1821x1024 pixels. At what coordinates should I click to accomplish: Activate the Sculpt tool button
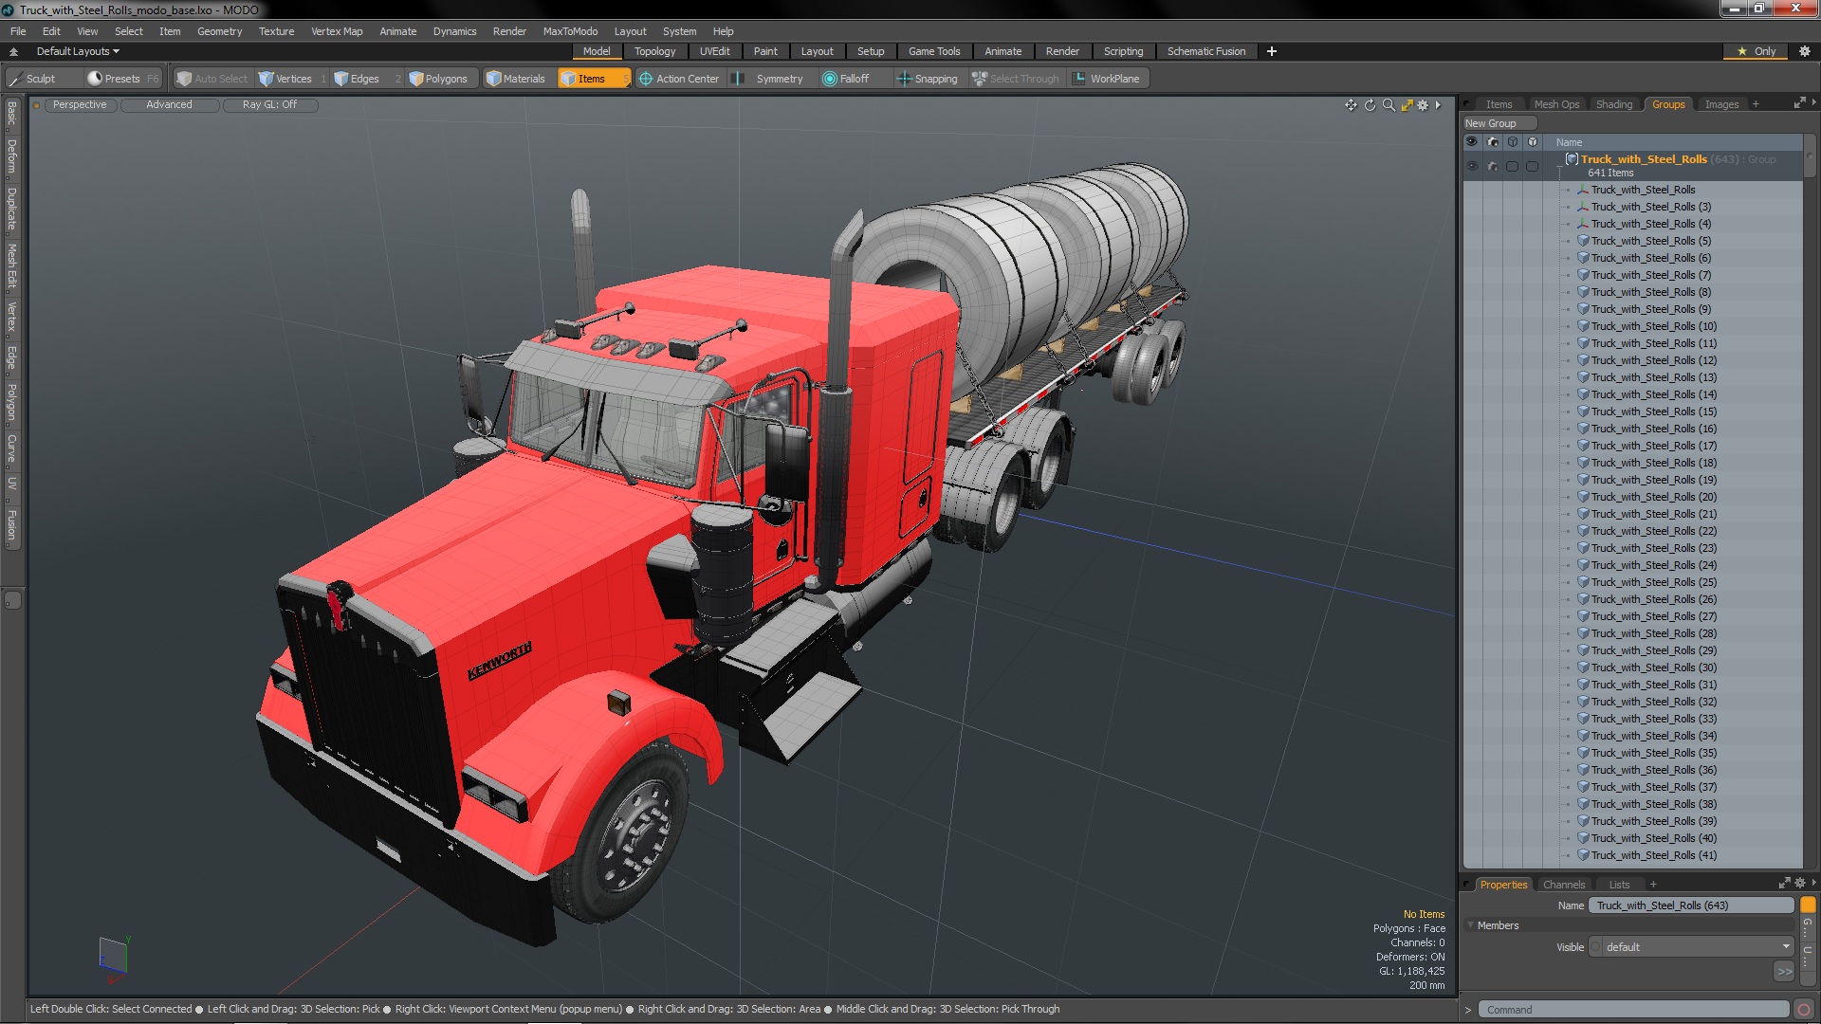33,79
